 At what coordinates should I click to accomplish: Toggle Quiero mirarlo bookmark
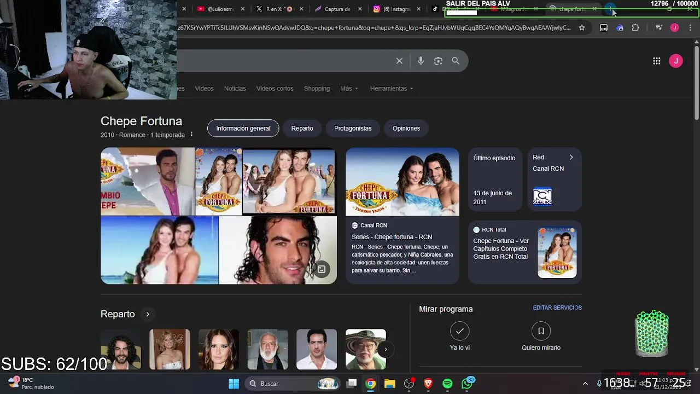pos(541,331)
